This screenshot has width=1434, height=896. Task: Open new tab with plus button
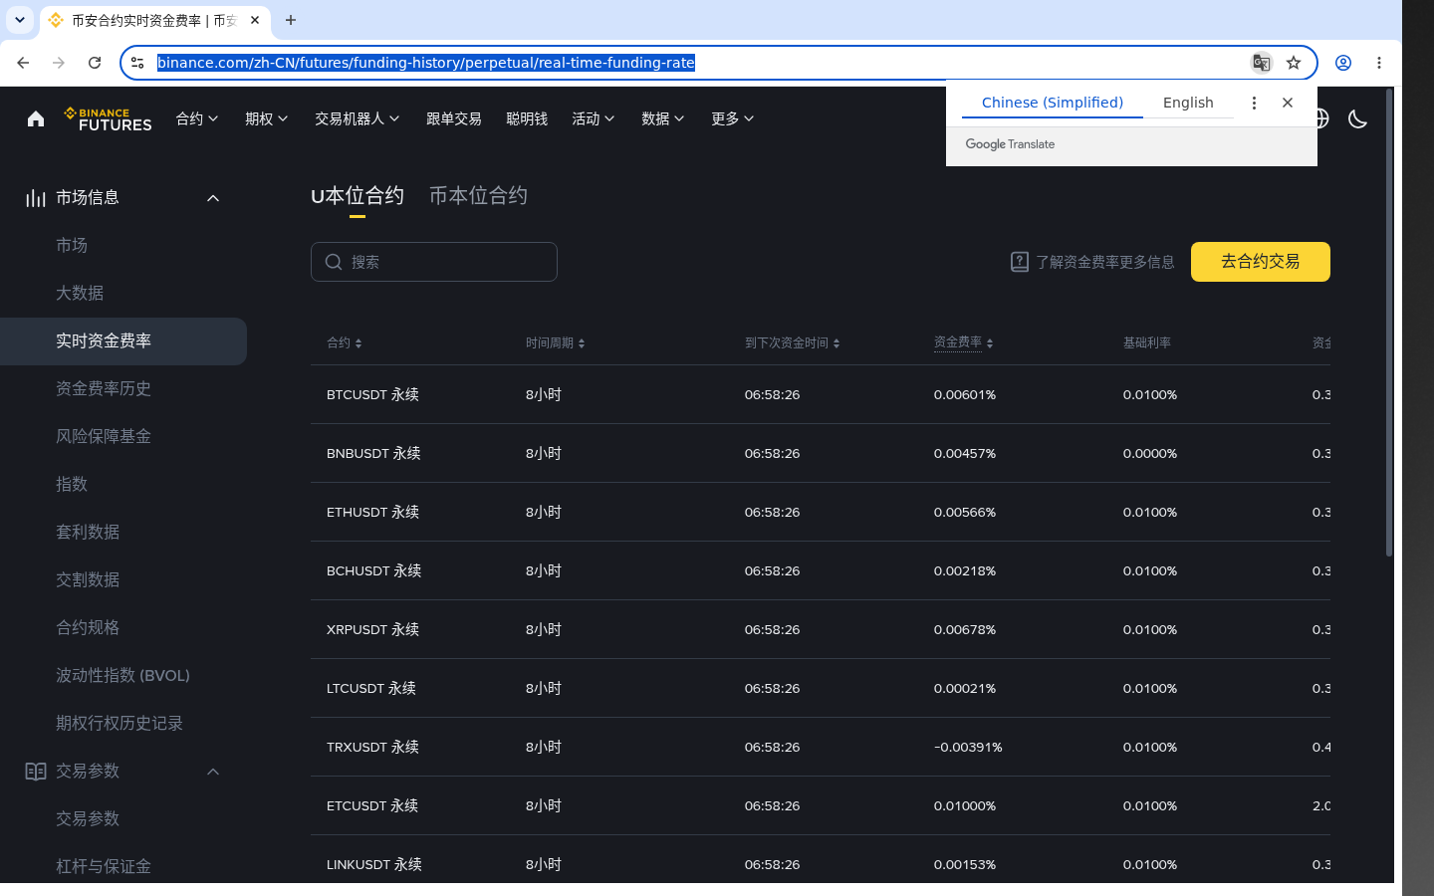(x=291, y=20)
